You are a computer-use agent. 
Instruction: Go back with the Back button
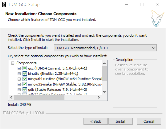coord(96,121)
